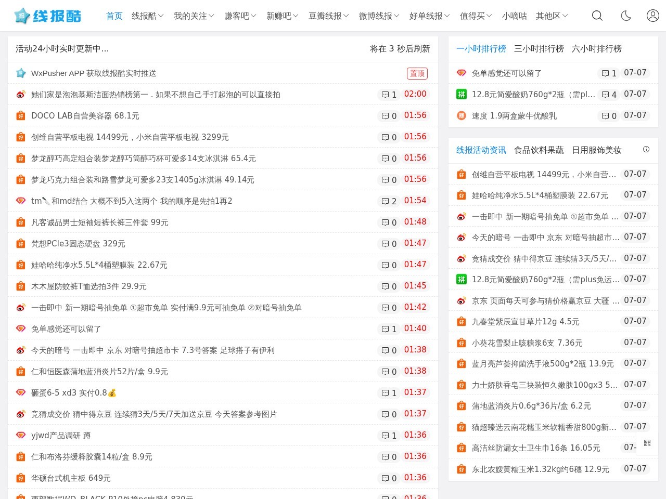Open 仁和布洛芬缓释胶囊14粒/盒 8.9元
666x499 pixels.
[x=92, y=457]
